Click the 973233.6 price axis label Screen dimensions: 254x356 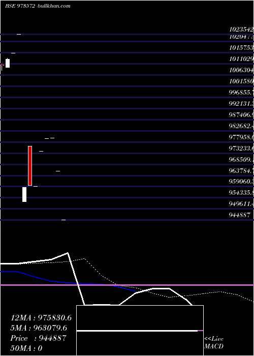(241, 149)
